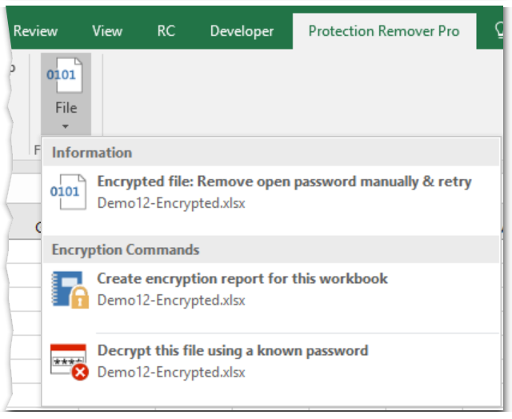This screenshot has height=419, width=512.
Task: Click the notebook with padlock encryption report icon
Action: (70, 289)
